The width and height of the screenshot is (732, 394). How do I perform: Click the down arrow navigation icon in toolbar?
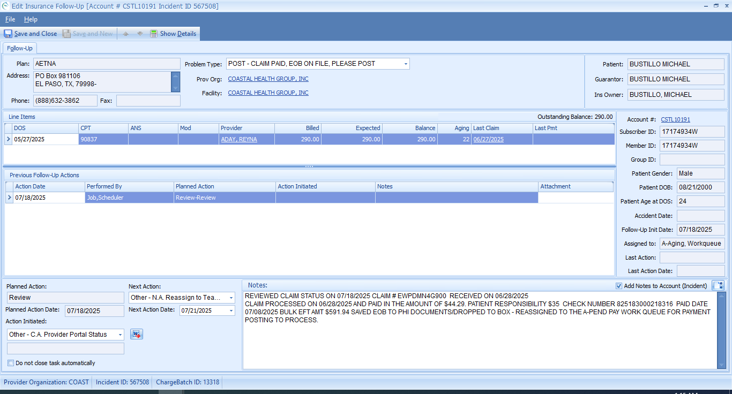[140, 34]
